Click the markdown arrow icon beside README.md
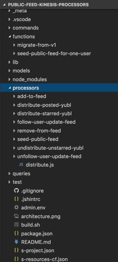Viewport: 118px width, 262px height. tap(16, 242)
